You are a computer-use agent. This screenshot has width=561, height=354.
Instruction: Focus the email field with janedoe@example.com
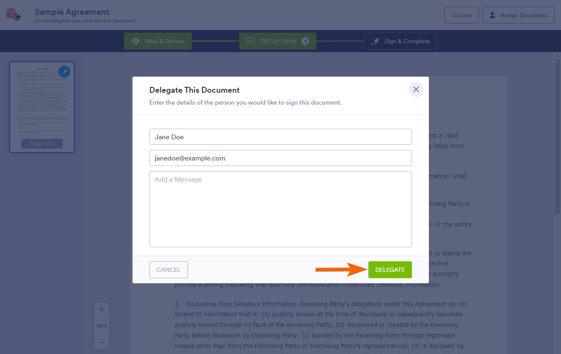point(280,158)
